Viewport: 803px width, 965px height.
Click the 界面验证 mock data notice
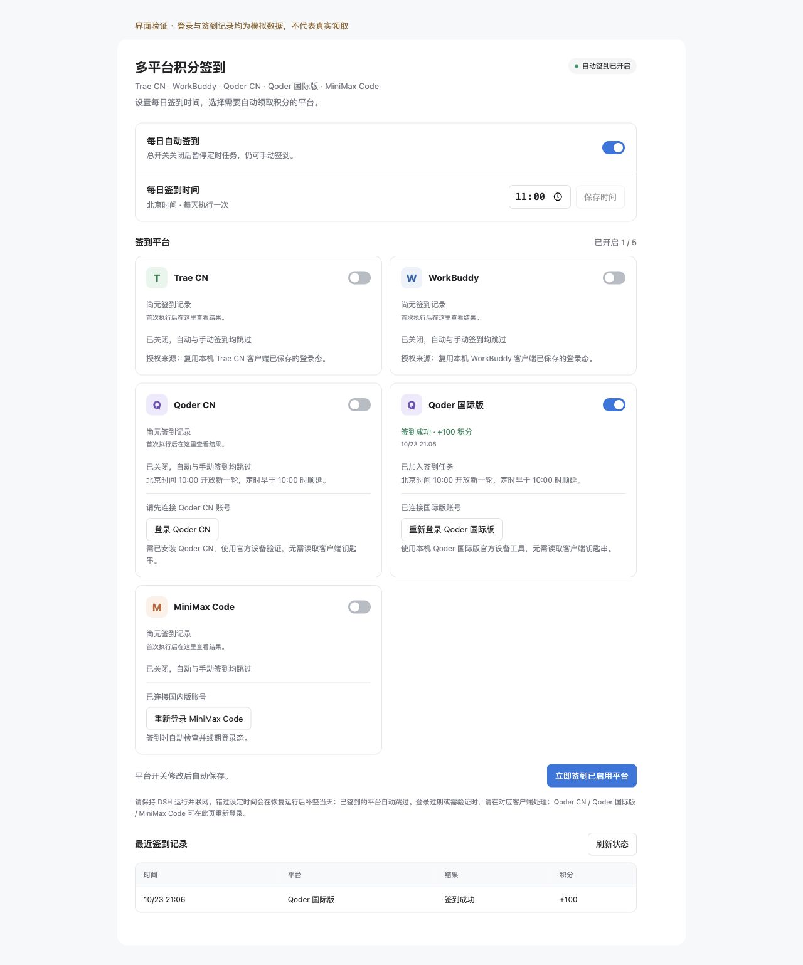(x=242, y=26)
